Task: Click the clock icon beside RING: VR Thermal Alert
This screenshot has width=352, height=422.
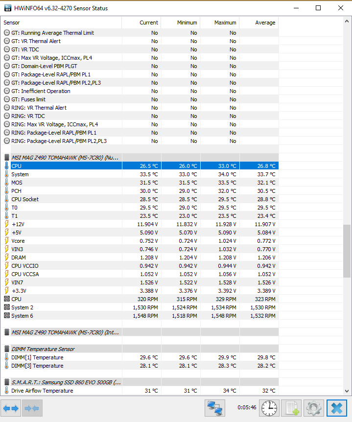Action: (7, 108)
